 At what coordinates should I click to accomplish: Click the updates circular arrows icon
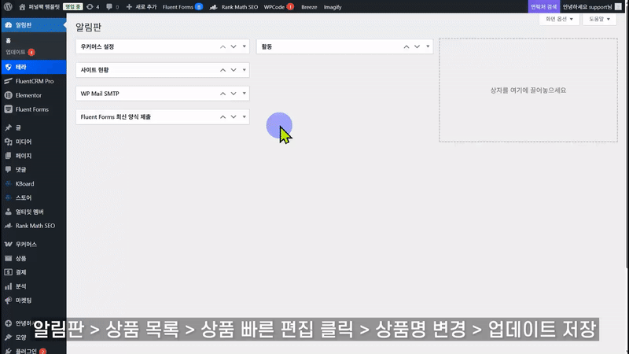click(x=90, y=7)
